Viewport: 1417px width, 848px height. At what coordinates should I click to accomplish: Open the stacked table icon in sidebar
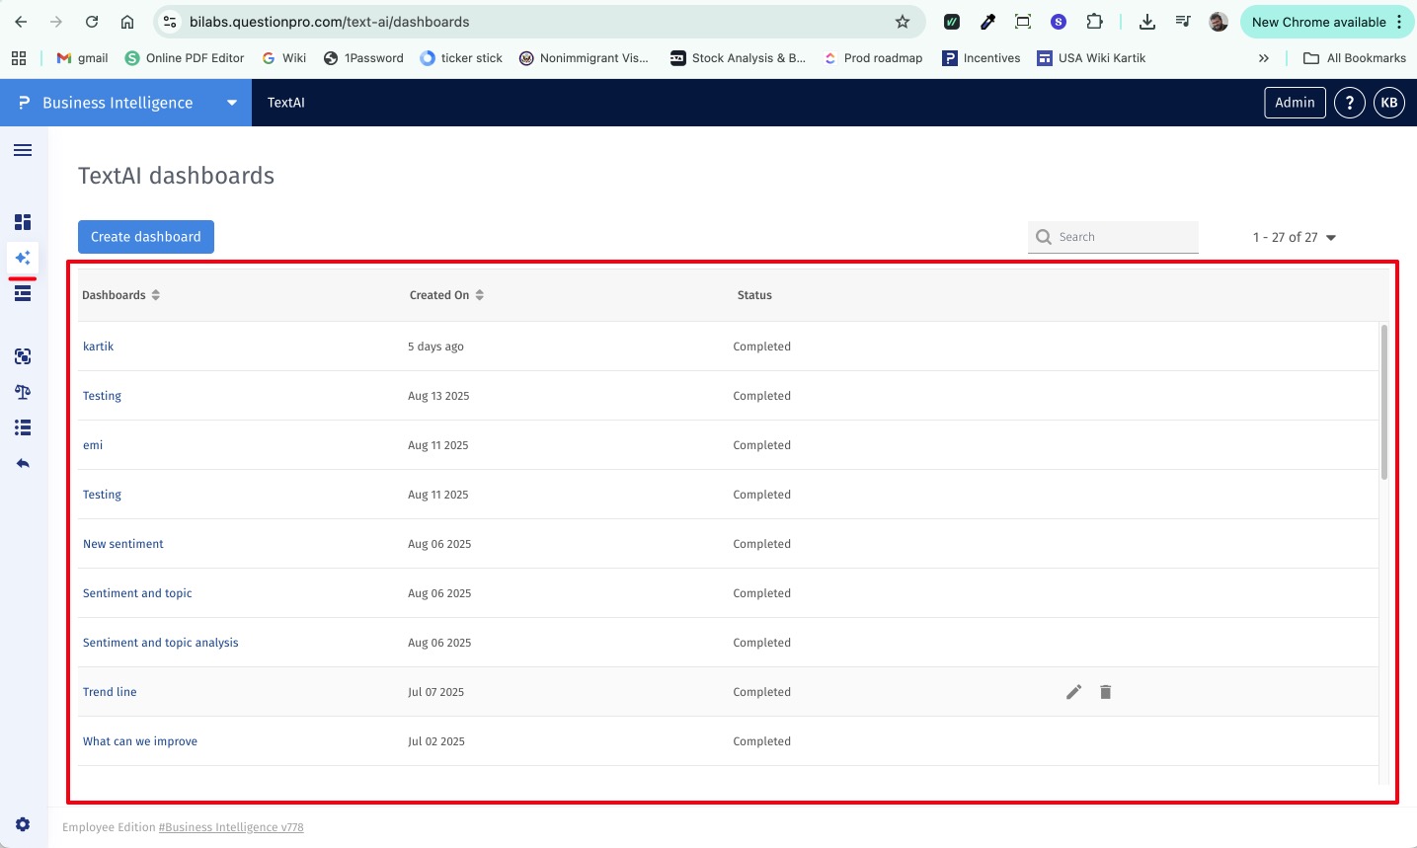click(x=23, y=293)
